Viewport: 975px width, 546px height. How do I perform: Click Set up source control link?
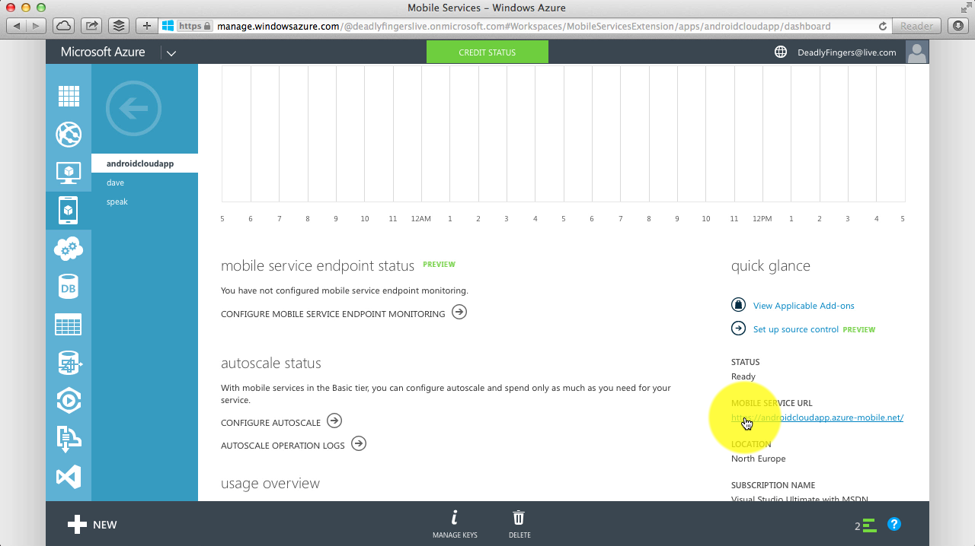pyautogui.click(x=796, y=329)
